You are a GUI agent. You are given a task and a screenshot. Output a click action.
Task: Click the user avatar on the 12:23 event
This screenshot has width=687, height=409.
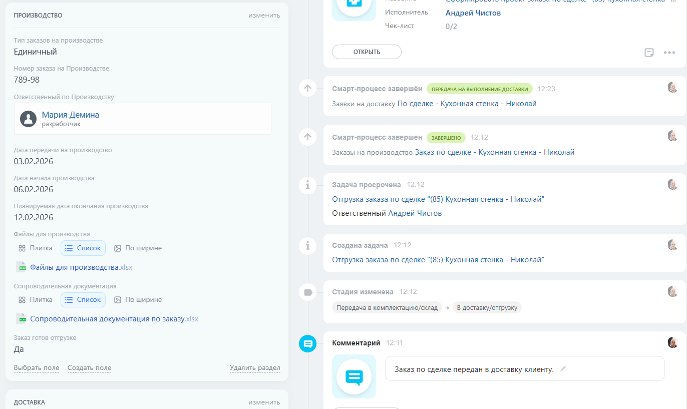673,87
